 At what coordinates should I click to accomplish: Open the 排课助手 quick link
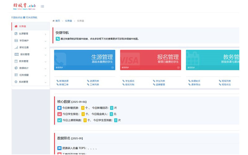coord(196,81)
